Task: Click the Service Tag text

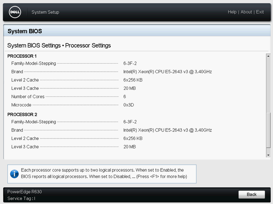Action: tap(21, 198)
